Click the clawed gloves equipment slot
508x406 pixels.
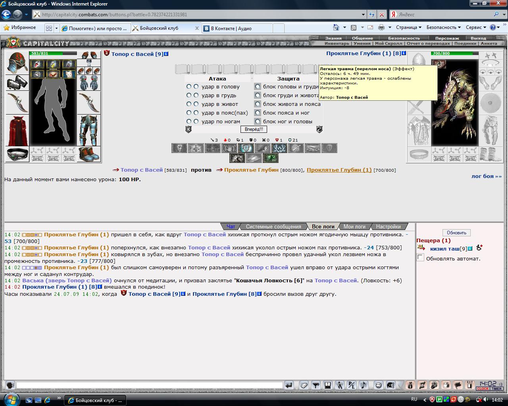(x=89, y=83)
